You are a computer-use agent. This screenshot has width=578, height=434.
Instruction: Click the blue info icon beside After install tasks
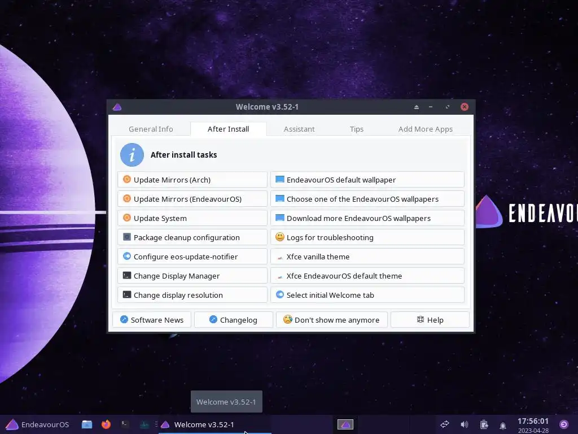coord(132,155)
